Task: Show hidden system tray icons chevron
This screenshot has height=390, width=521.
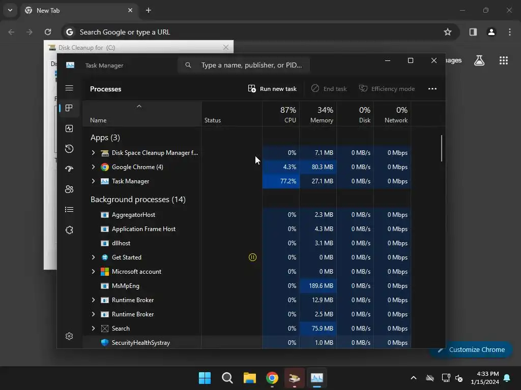Action: 413,378
